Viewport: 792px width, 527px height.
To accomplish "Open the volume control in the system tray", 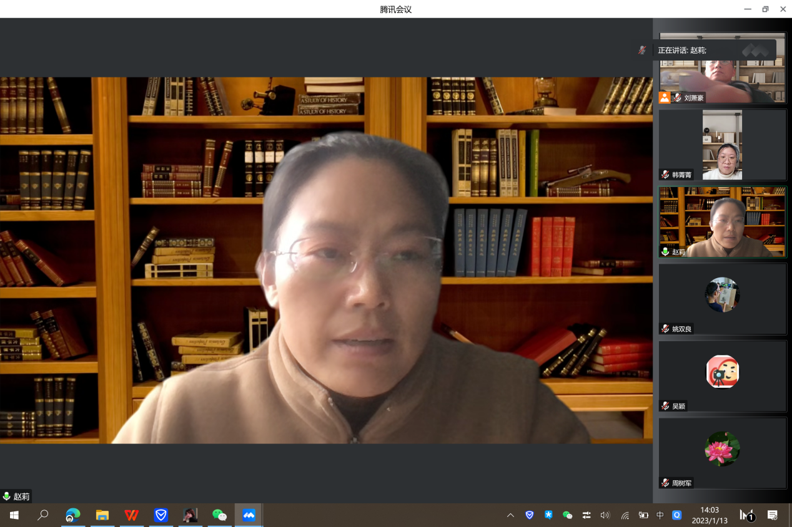I will click(605, 515).
